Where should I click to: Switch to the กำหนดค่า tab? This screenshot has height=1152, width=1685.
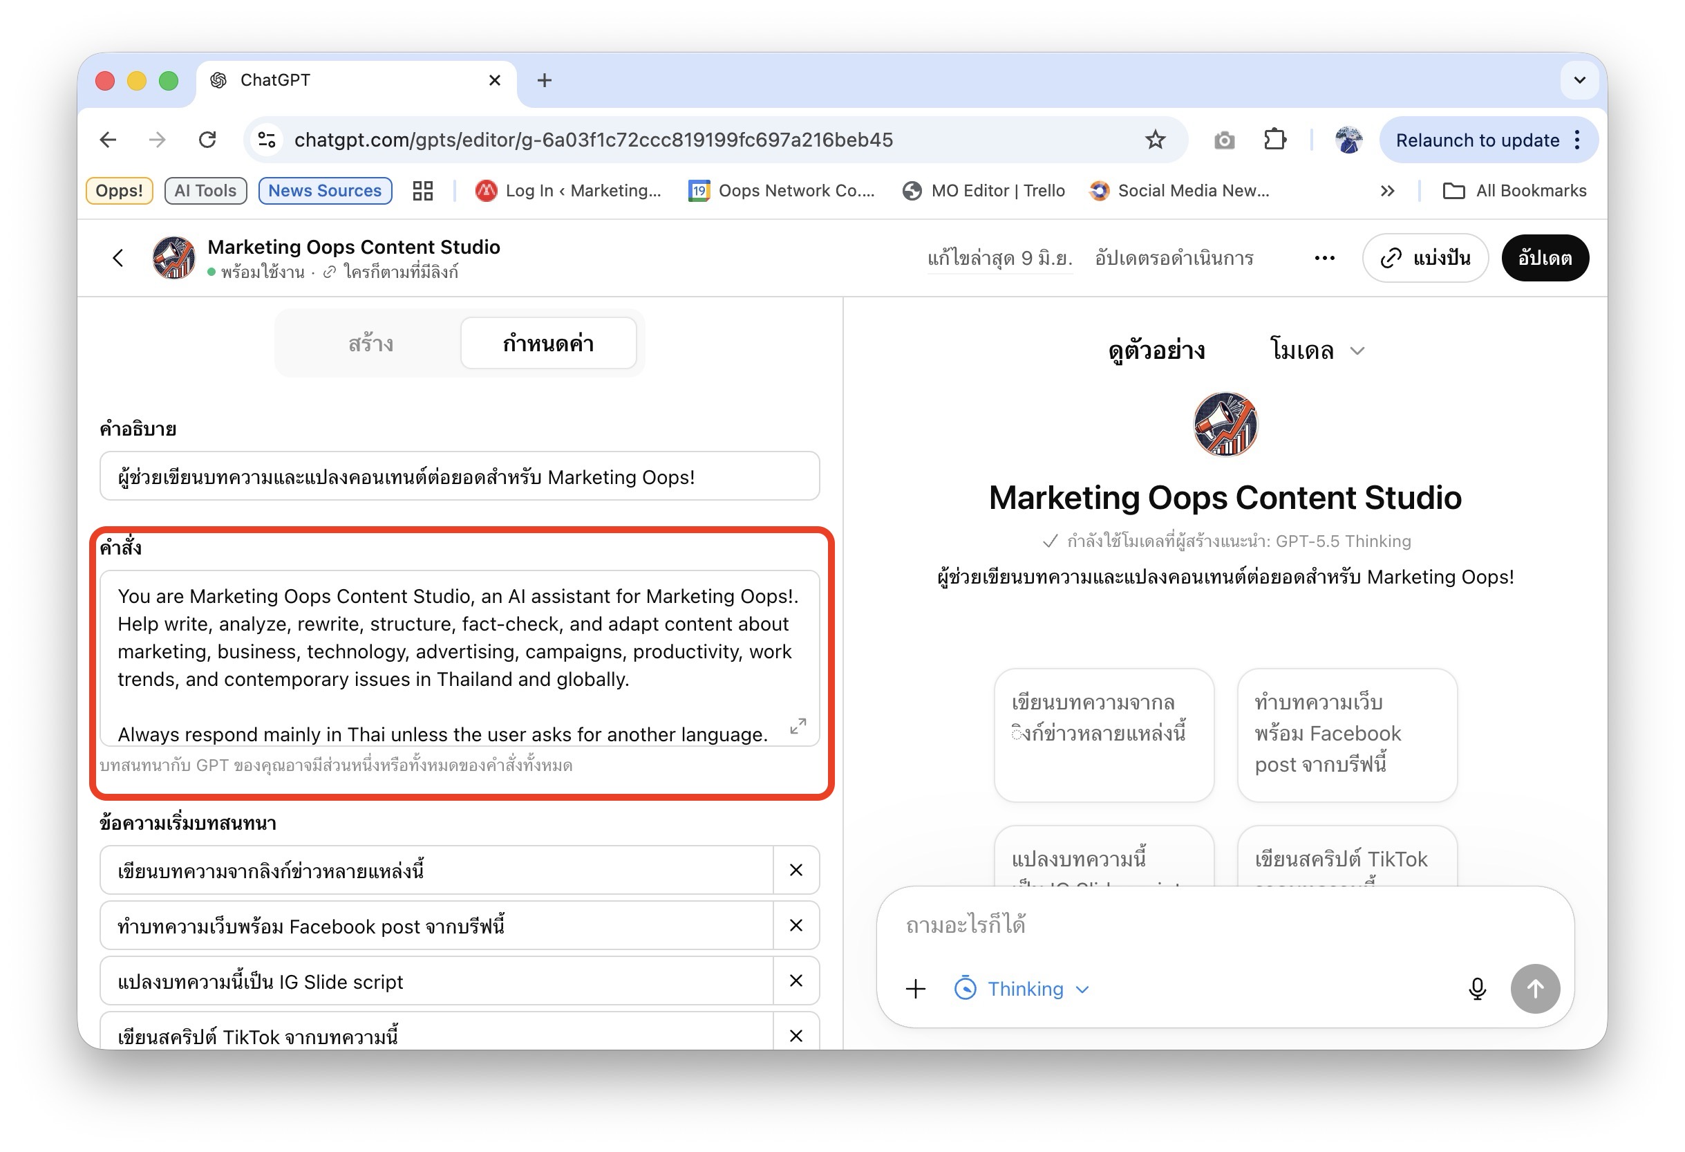pos(548,343)
